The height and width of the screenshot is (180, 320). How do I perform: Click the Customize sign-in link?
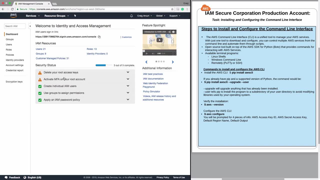pyautogui.click(x=127, y=37)
